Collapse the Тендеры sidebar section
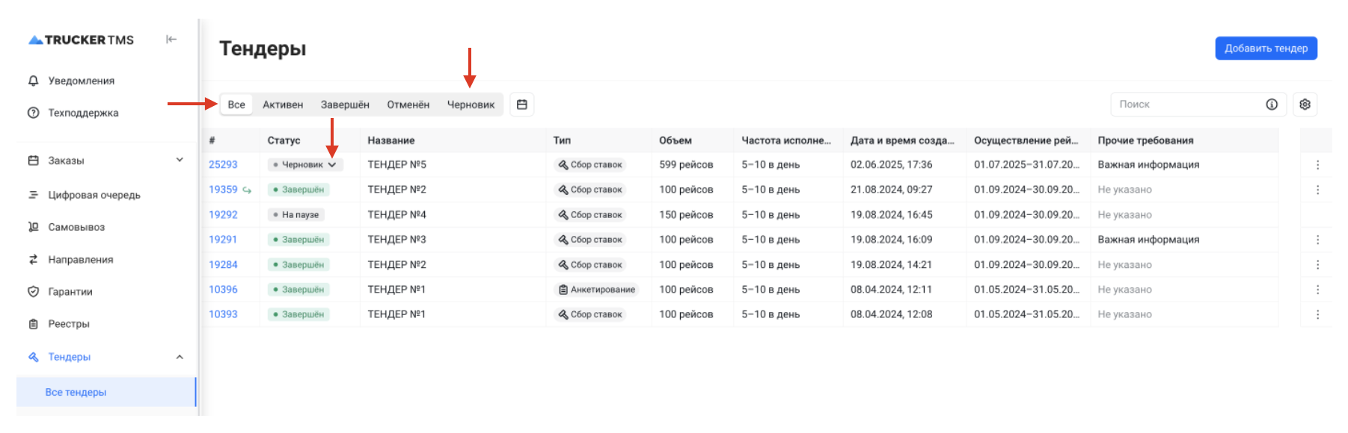The width and height of the screenshot is (1348, 433). coord(180,357)
